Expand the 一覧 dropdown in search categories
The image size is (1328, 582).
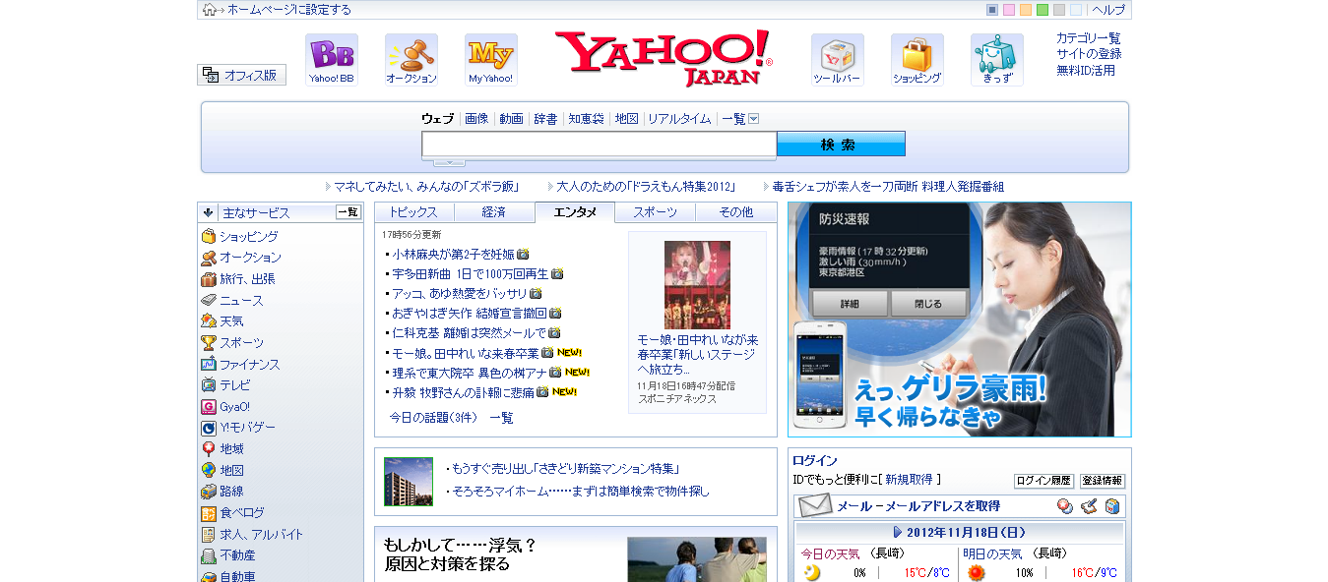[754, 119]
